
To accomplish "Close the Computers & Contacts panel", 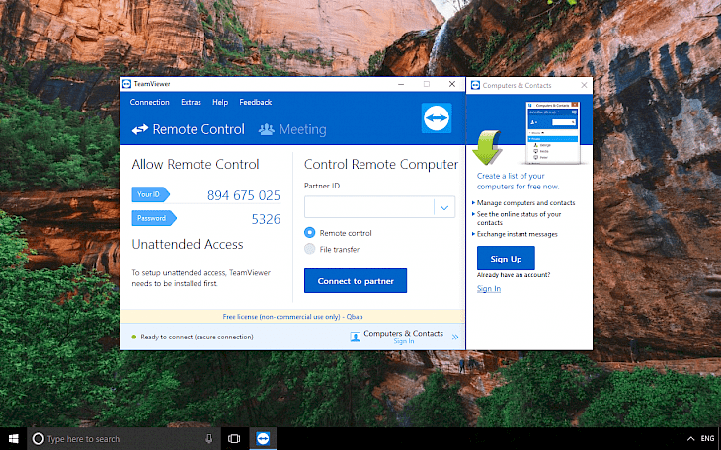I will 584,85.
